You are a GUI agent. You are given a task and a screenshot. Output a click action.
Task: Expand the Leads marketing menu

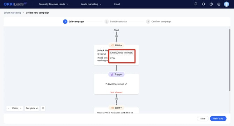91,4
